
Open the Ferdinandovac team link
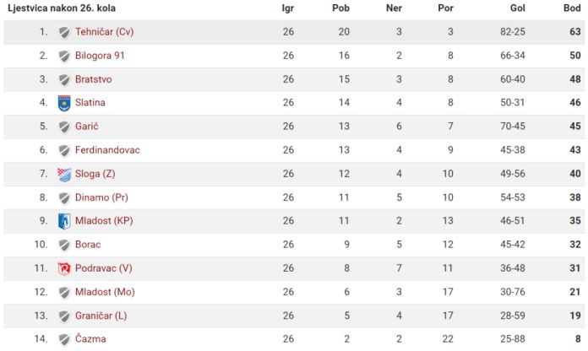pos(107,150)
